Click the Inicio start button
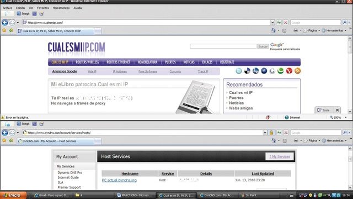 [x=13, y=195]
